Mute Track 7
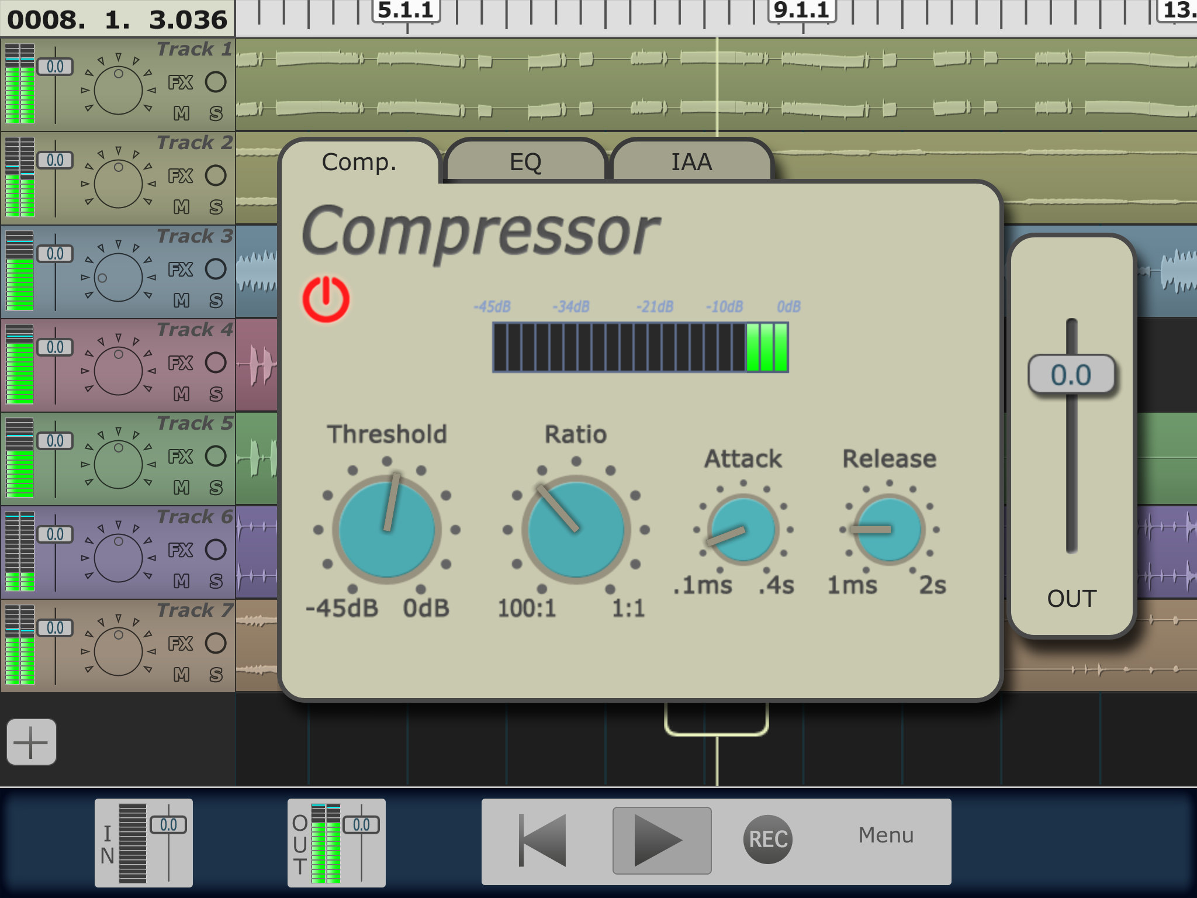Screen dimensions: 1197x898 181,675
